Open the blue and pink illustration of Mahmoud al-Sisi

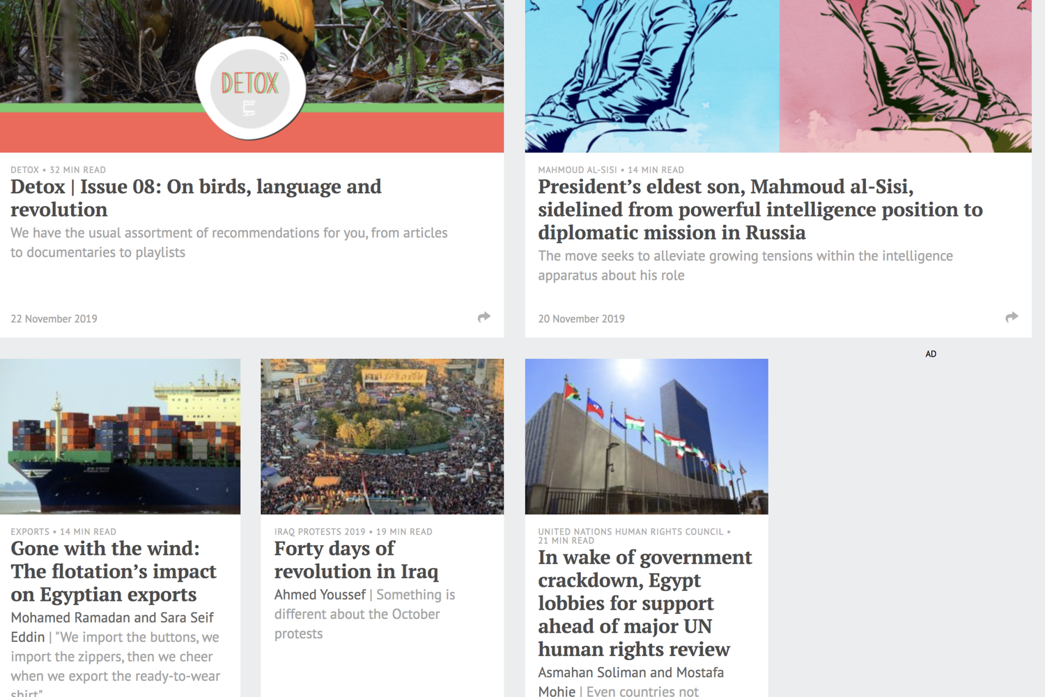[778, 76]
